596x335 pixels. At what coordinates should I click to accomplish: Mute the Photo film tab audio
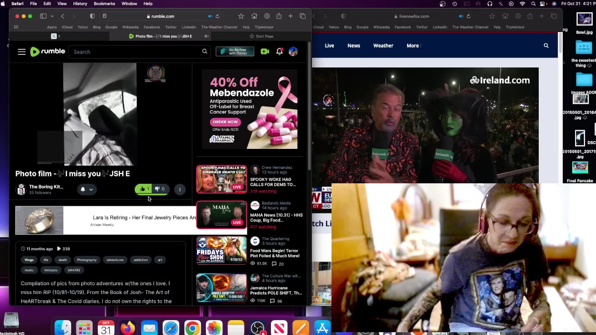click(x=206, y=36)
